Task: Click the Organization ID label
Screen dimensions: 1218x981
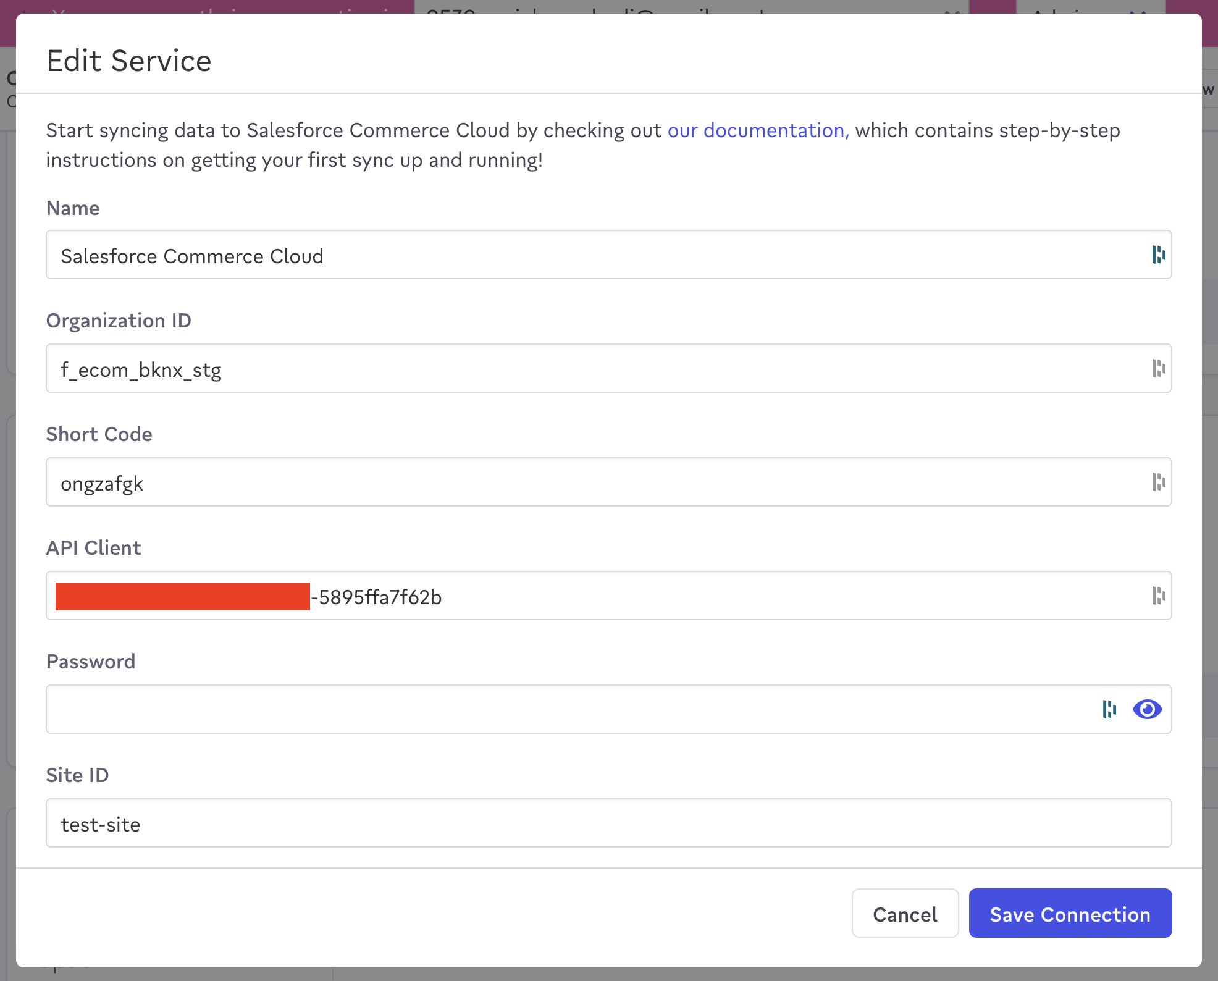Action: 119,321
